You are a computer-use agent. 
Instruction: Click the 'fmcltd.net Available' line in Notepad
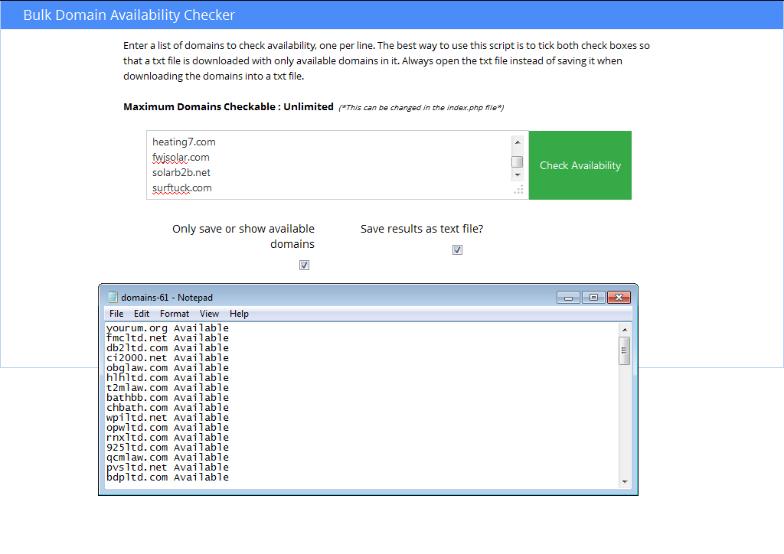point(168,338)
